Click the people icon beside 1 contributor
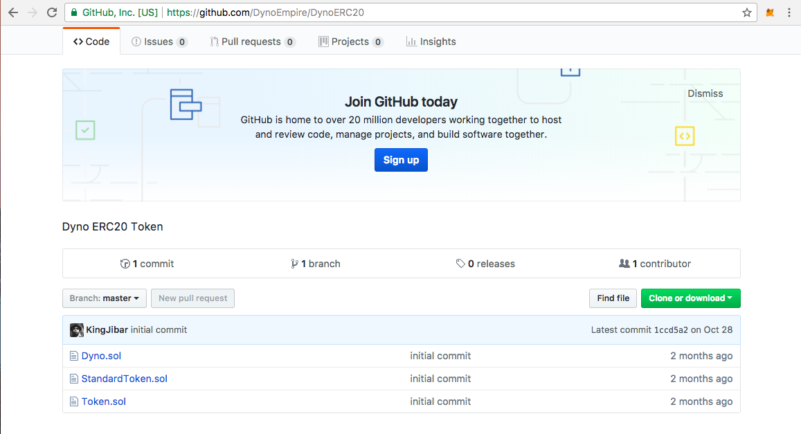Screen dimensions: 801x434 click(x=624, y=264)
